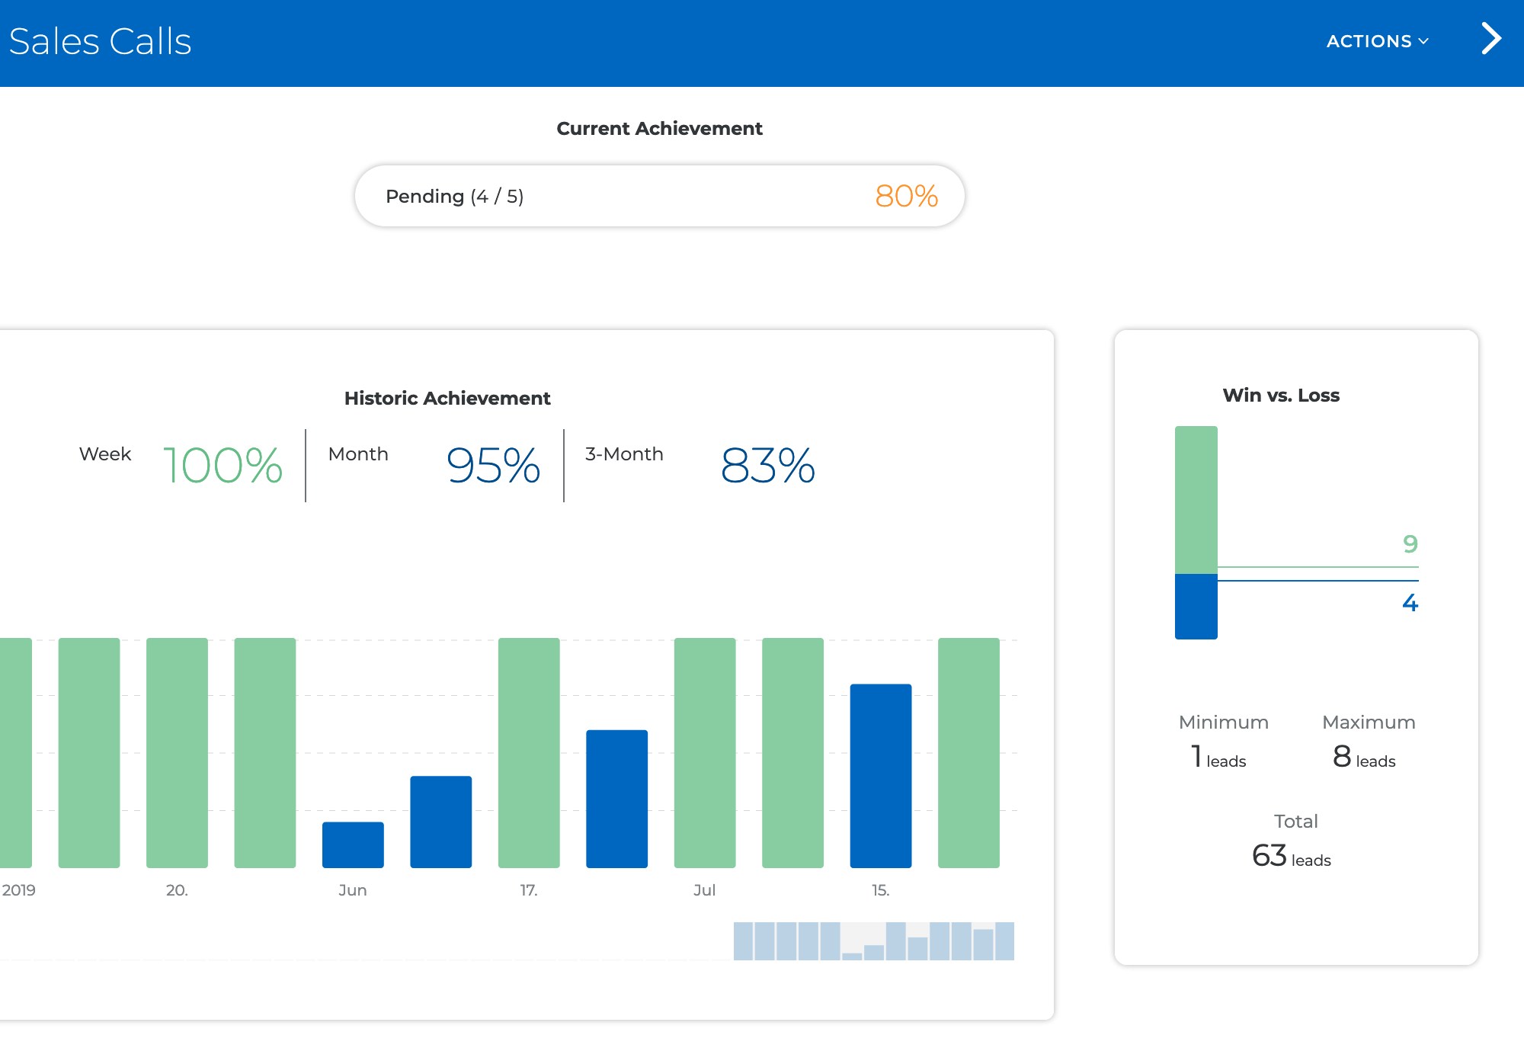Click the right chevron arrow in header
Image resolution: width=1524 pixels, height=1064 pixels.
1490,39
